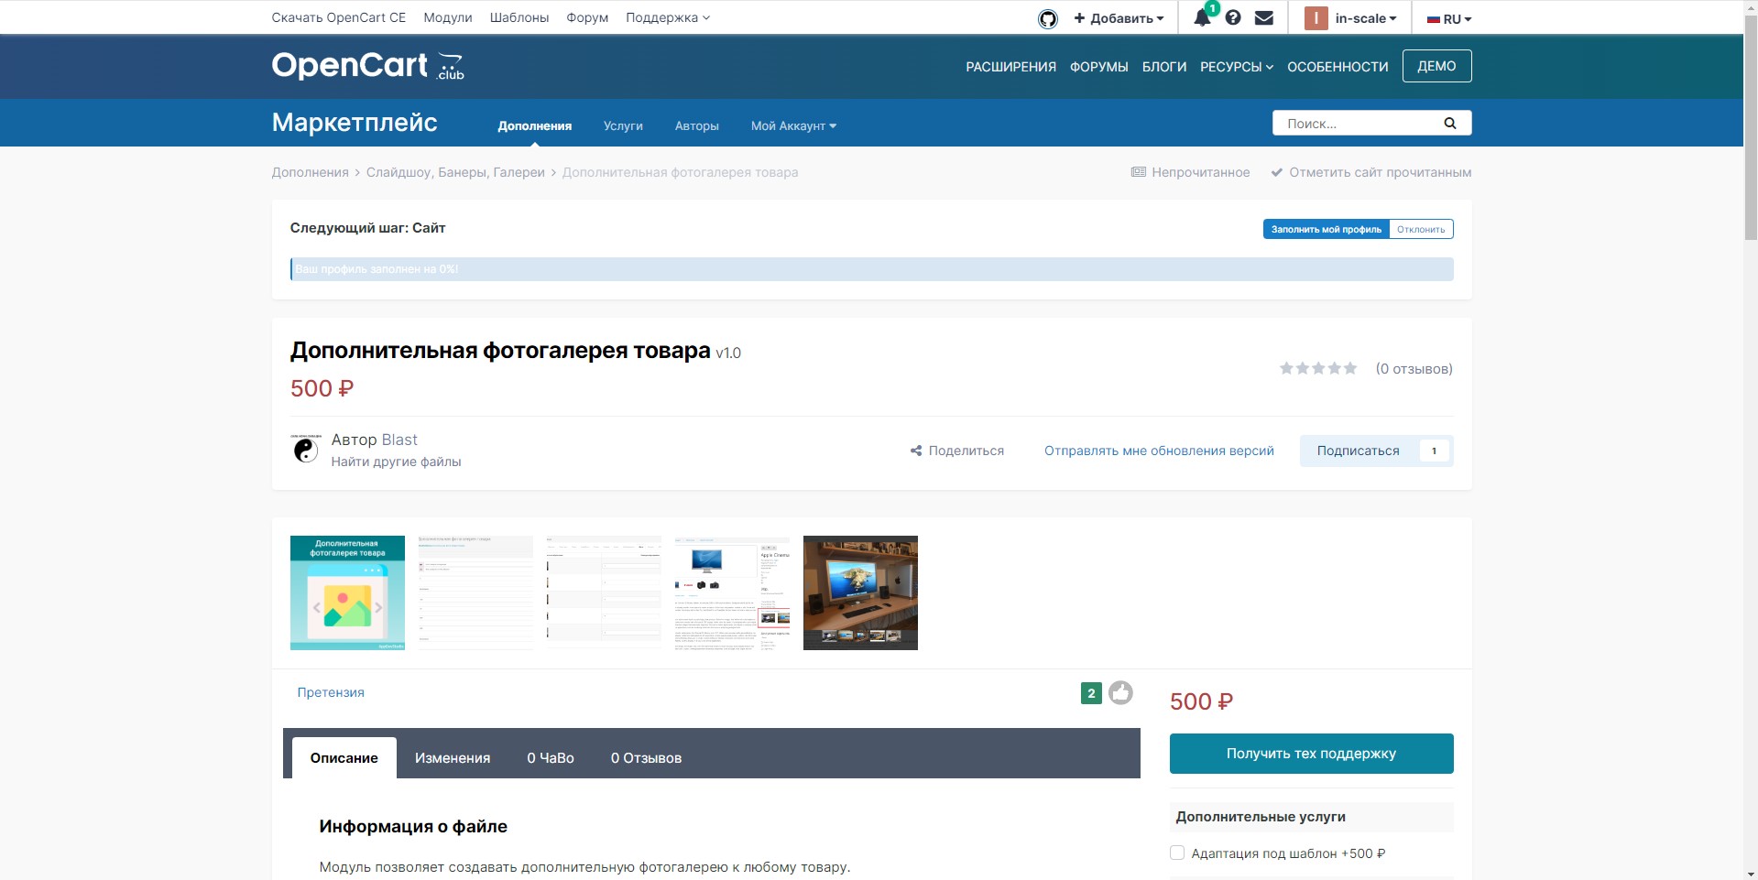Click the Модули top link

point(448,17)
